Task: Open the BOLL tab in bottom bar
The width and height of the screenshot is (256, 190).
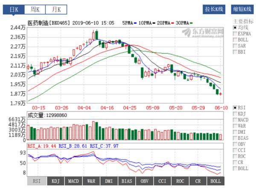Action: pos(215,181)
